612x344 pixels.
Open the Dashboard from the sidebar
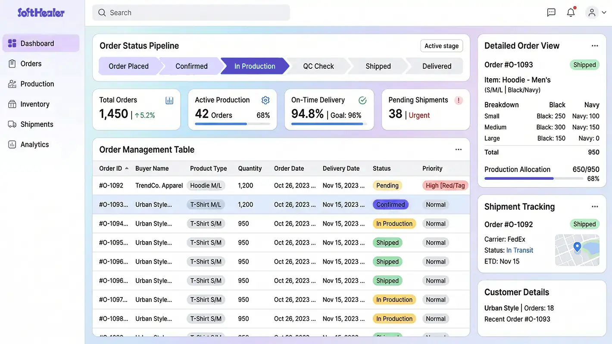point(37,43)
